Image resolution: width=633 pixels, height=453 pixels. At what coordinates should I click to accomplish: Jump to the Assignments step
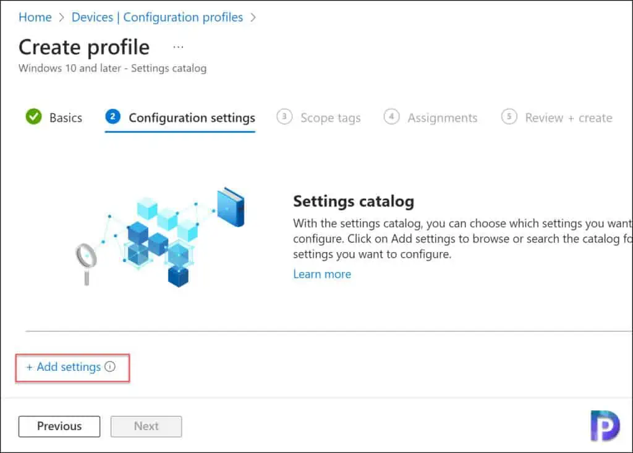(430, 117)
